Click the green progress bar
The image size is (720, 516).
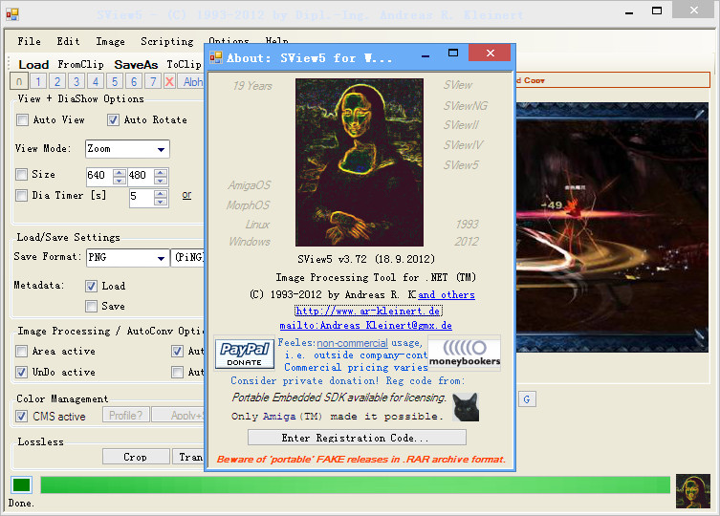(355, 484)
